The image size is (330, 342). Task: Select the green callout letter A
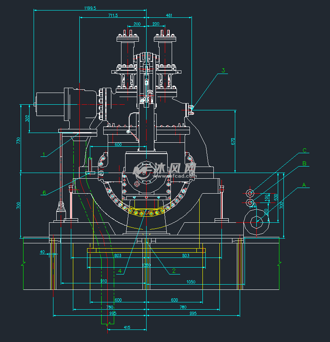(304, 185)
